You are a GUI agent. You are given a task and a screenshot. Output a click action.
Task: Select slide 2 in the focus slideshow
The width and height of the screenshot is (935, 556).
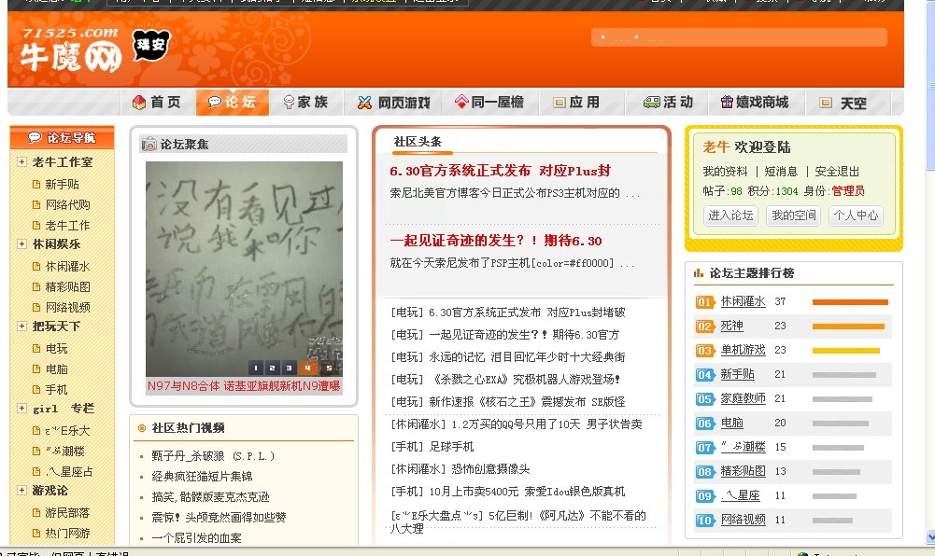click(x=271, y=368)
